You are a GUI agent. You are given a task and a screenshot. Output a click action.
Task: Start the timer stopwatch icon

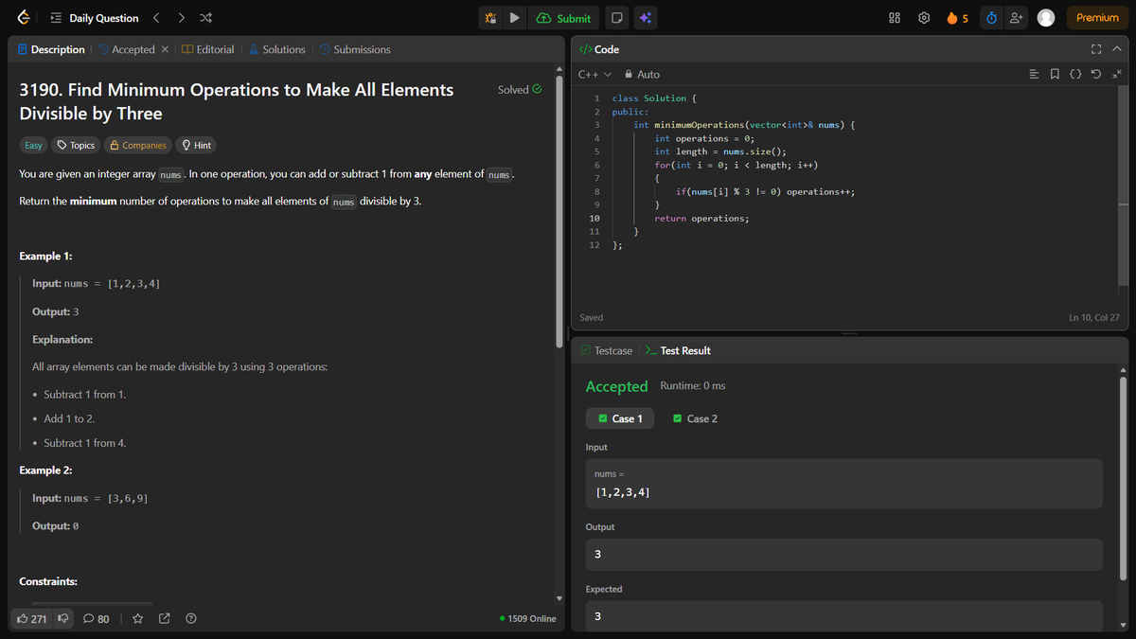(x=990, y=18)
